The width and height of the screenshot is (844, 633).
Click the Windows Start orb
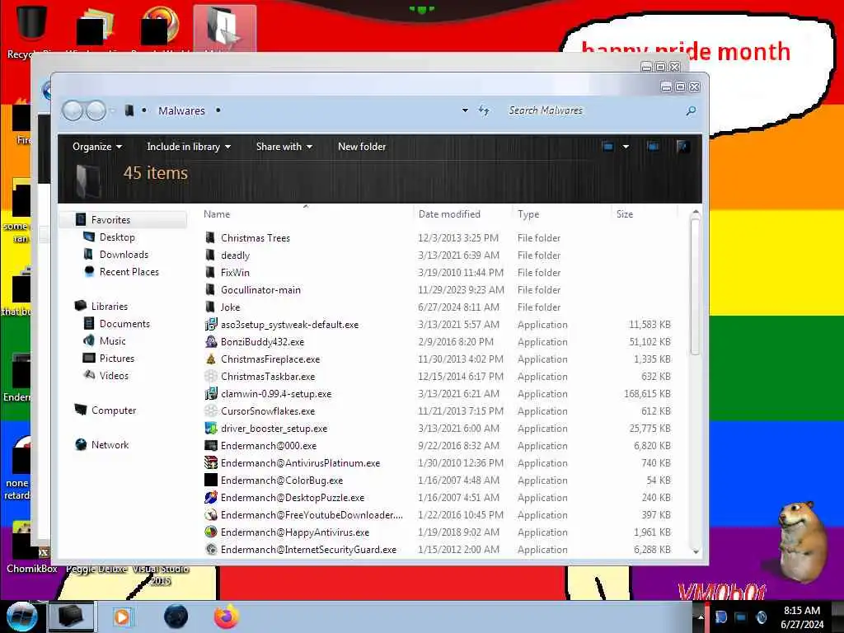coord(21,617)
